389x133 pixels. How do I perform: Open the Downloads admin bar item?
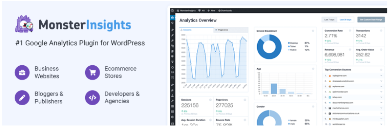[x=225, y=11]
